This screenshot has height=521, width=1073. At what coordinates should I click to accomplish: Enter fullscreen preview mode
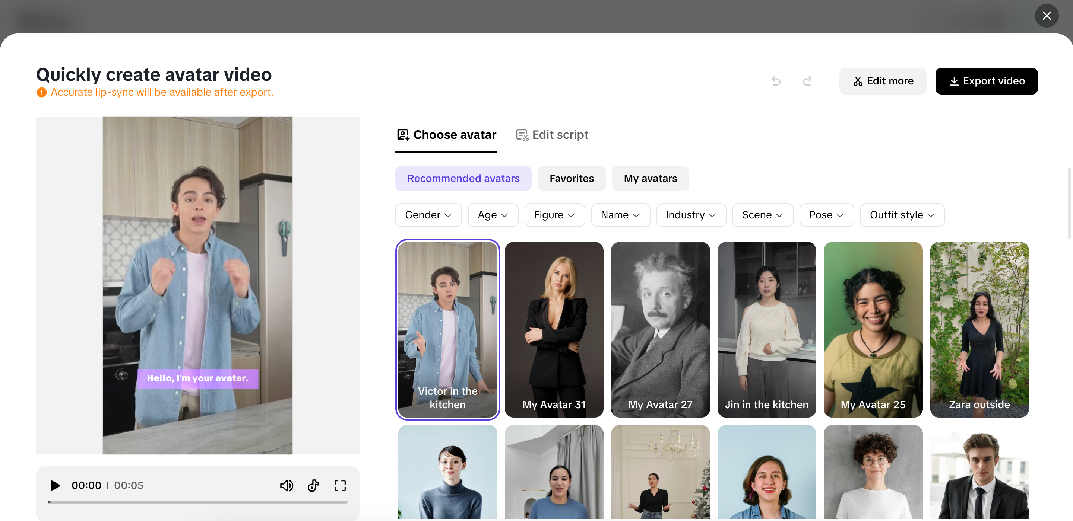click(x=340, y=485)
